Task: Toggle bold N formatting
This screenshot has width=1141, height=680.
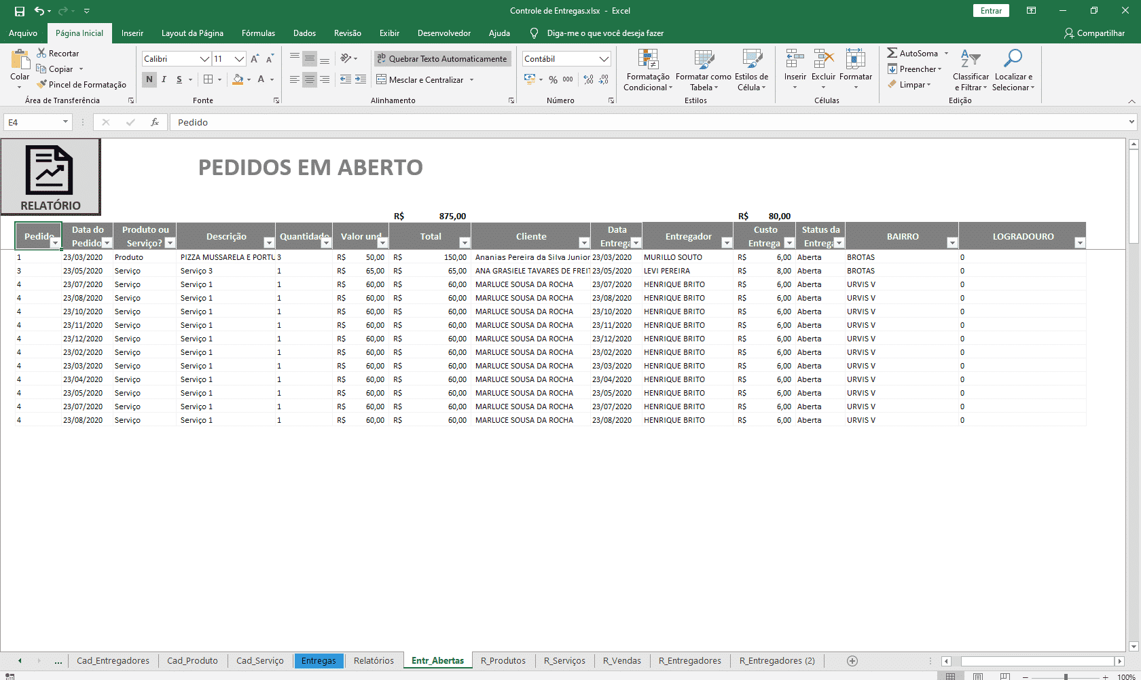Action: tap(149, 79)
